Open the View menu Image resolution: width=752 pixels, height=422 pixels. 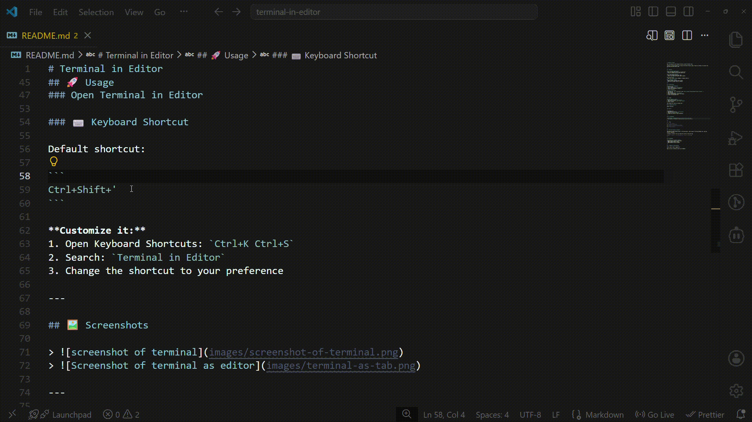(134, 12)
